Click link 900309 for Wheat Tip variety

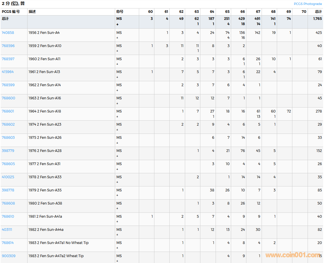[x=8, y=256]
